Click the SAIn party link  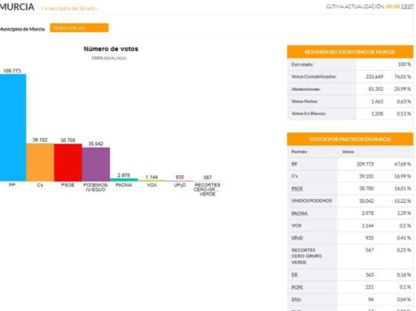click(296, 298)
